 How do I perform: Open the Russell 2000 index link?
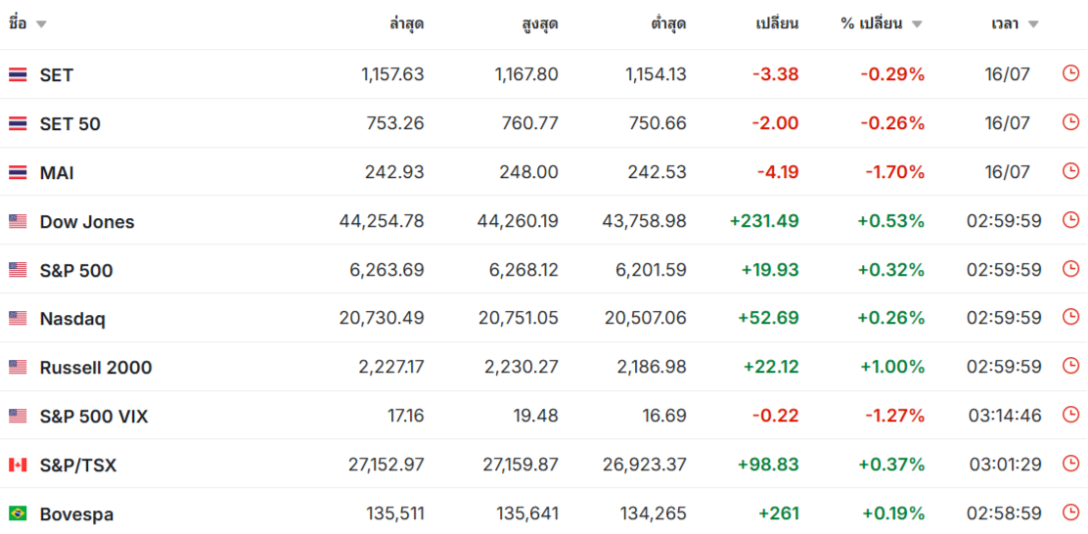click(x=96, y=368)
